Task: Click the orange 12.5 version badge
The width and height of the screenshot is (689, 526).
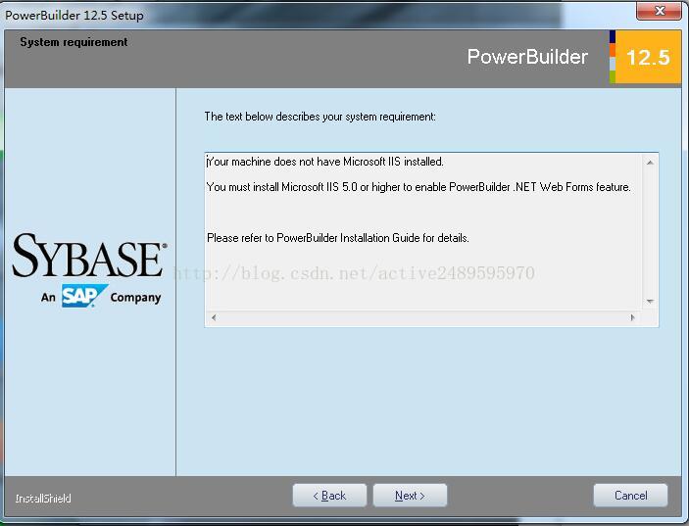Action: tap(648, 57)
